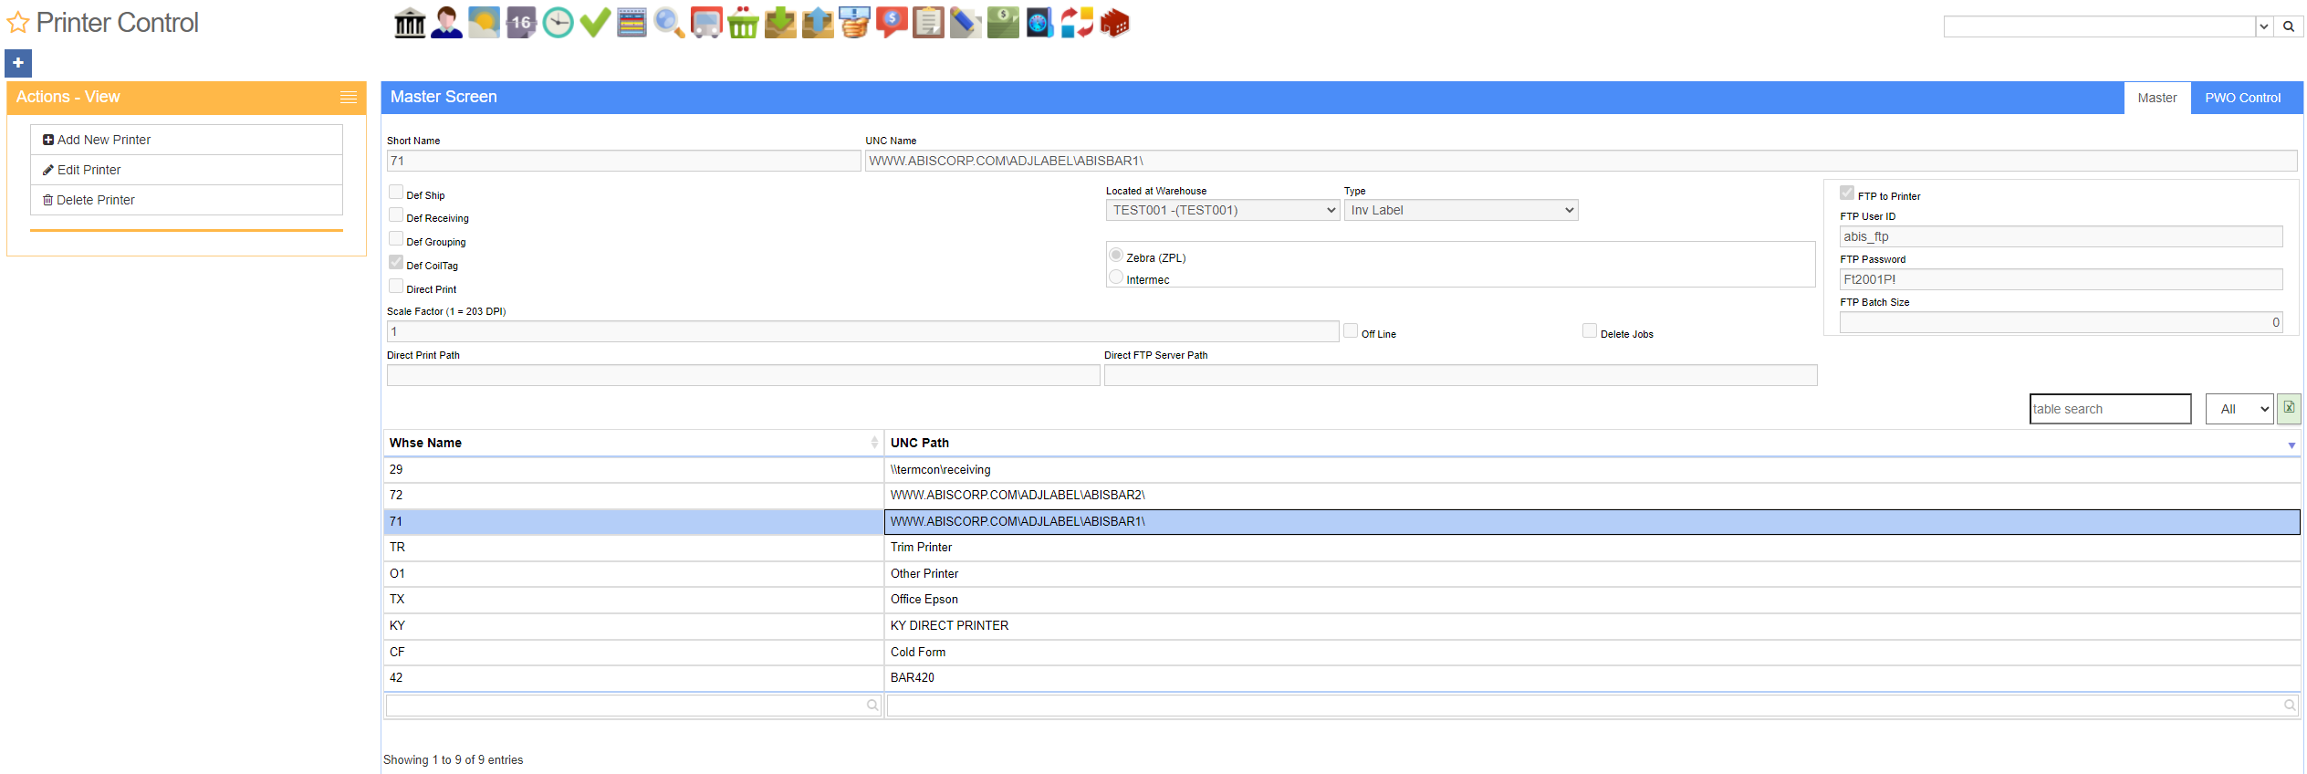
Task: Toggle the Def CoilTag checkbox
Action: click(396, 262)
